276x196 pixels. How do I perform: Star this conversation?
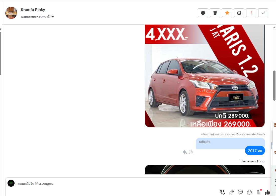point(227,13)
